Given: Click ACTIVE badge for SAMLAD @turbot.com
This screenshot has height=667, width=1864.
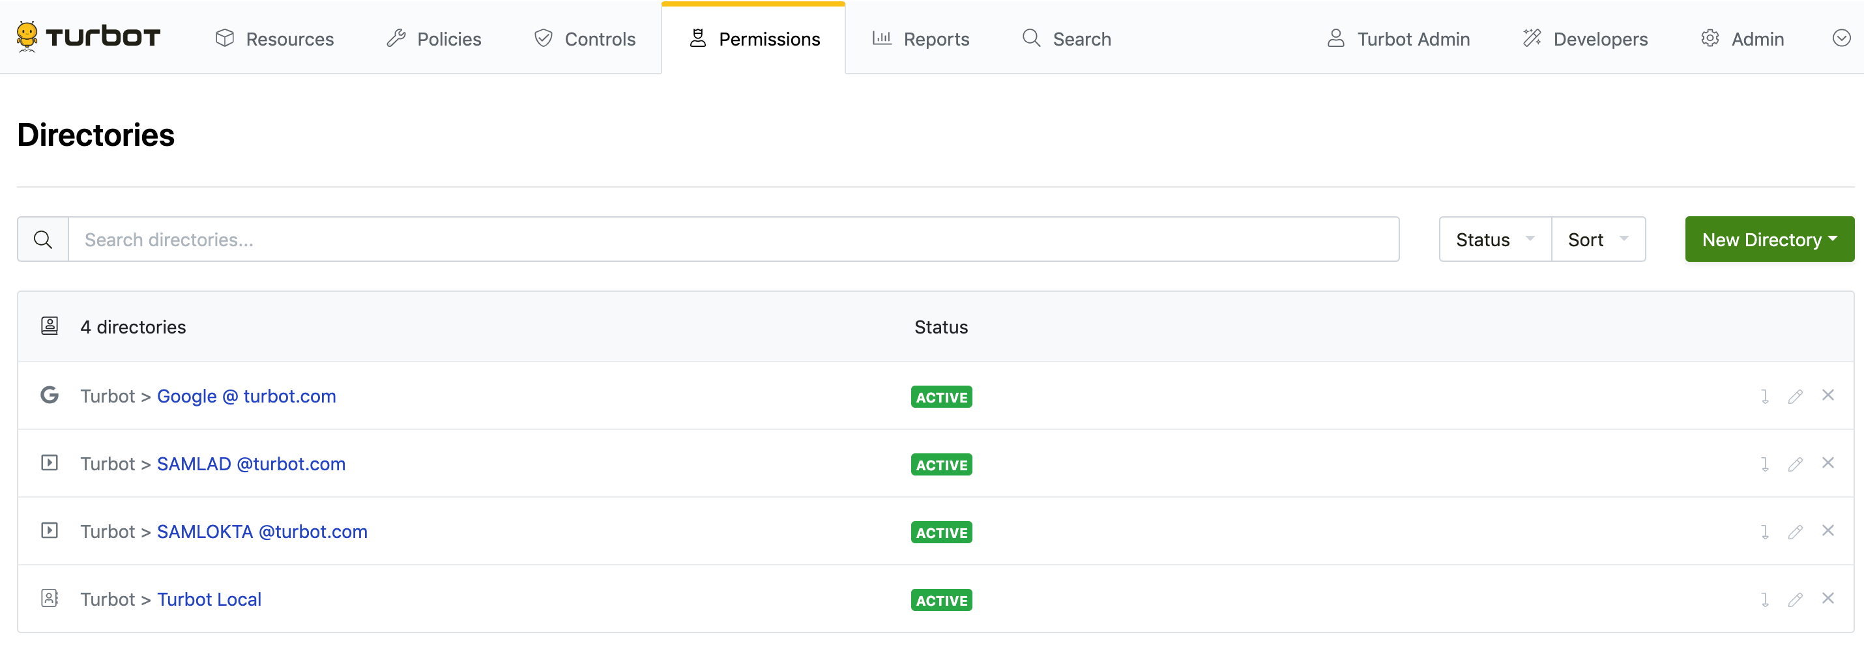Looking at the screenshot, I should click(941, 465).
